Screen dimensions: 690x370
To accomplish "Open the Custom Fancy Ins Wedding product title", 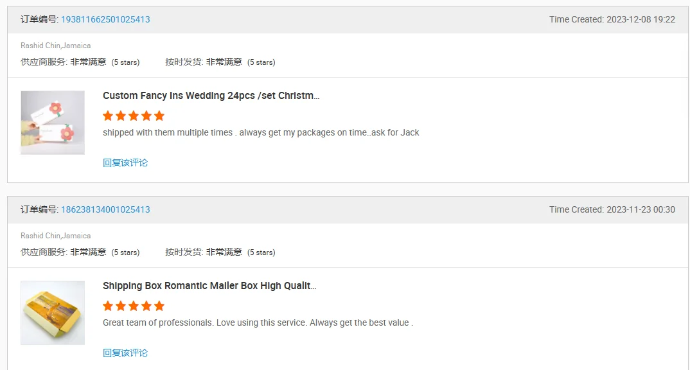I will 211,96.
